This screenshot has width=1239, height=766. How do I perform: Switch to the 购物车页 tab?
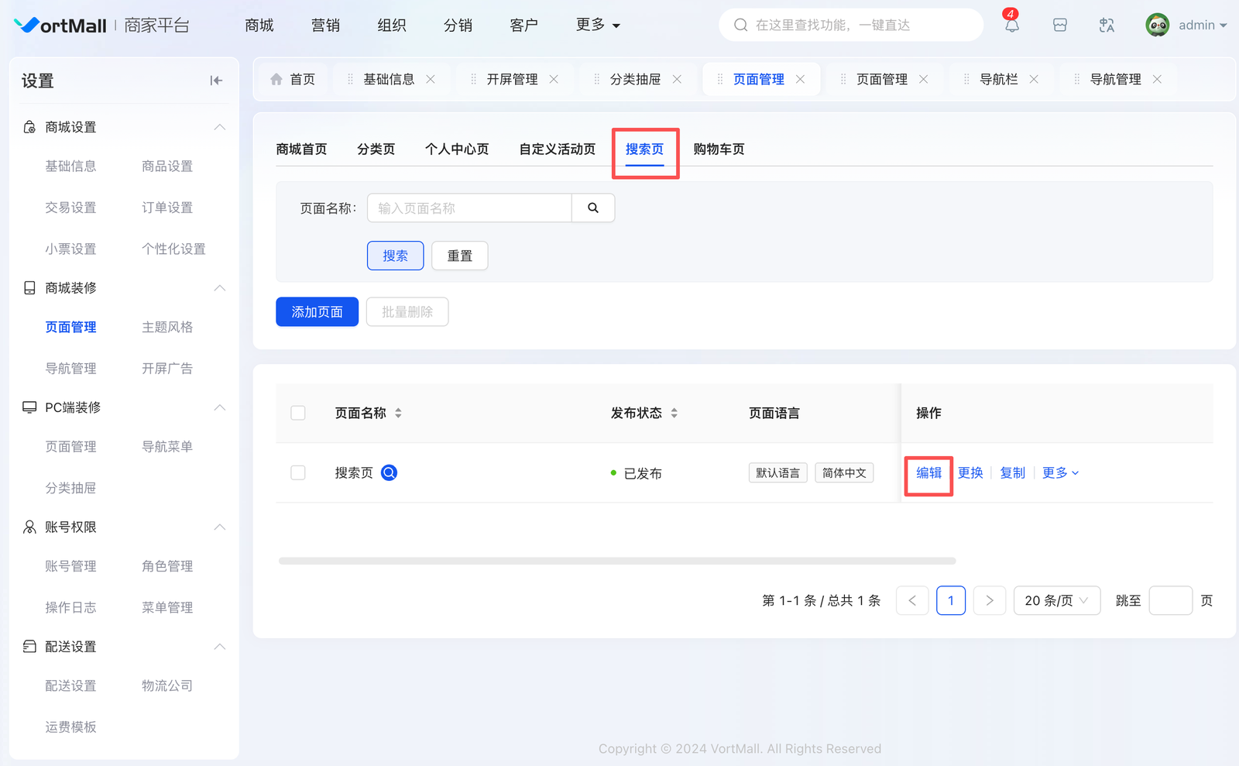click(x=719, y=149)
